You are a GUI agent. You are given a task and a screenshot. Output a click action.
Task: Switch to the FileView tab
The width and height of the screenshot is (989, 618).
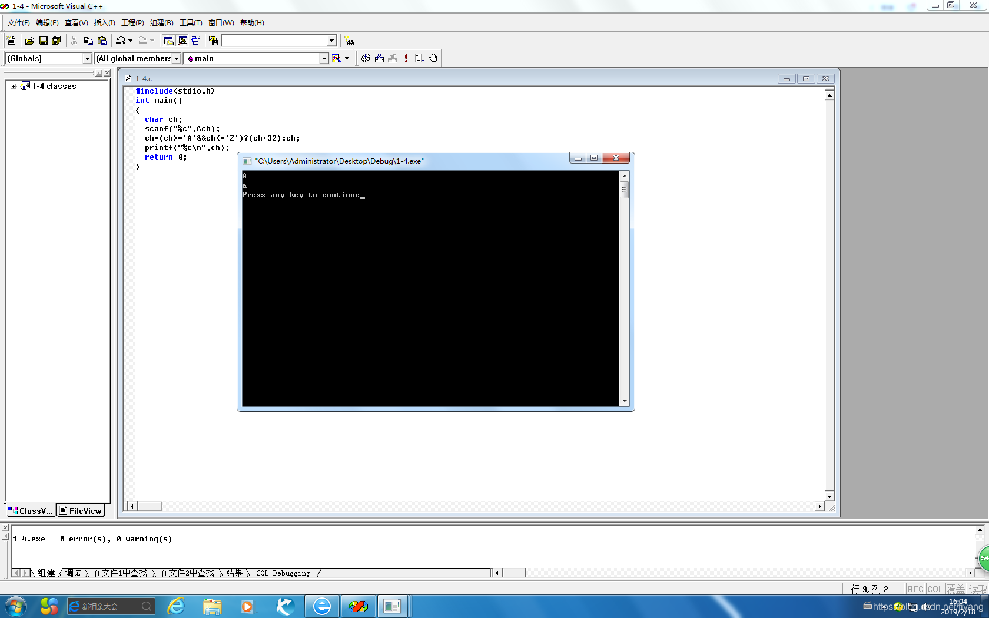(x=81, y=511)
